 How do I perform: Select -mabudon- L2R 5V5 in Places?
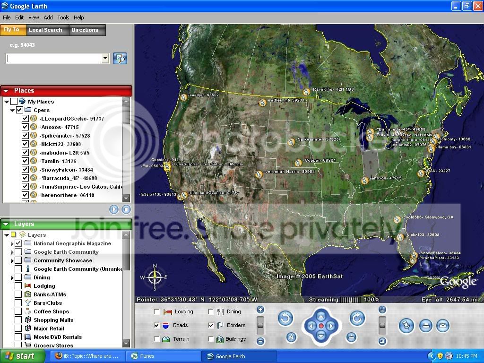coord(64,153)
